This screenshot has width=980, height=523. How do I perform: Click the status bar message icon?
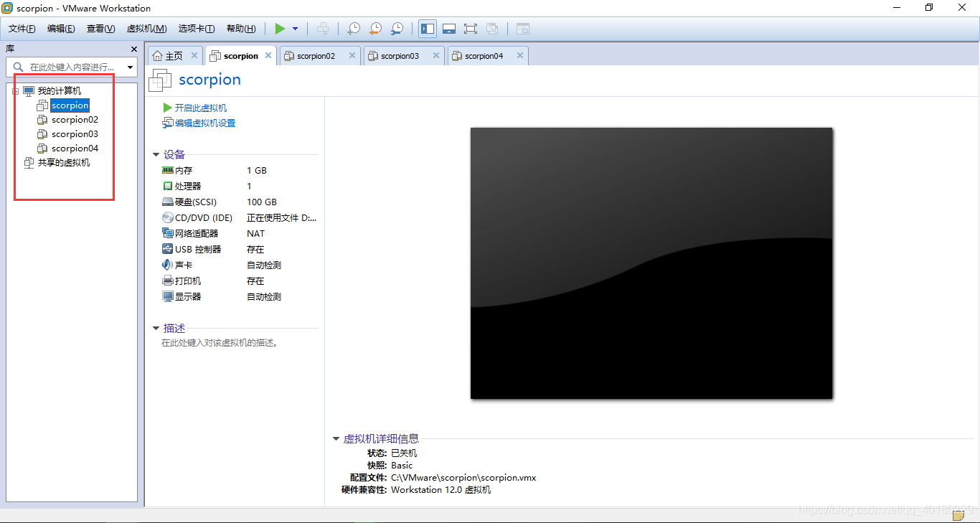click(x=958, y=515)
